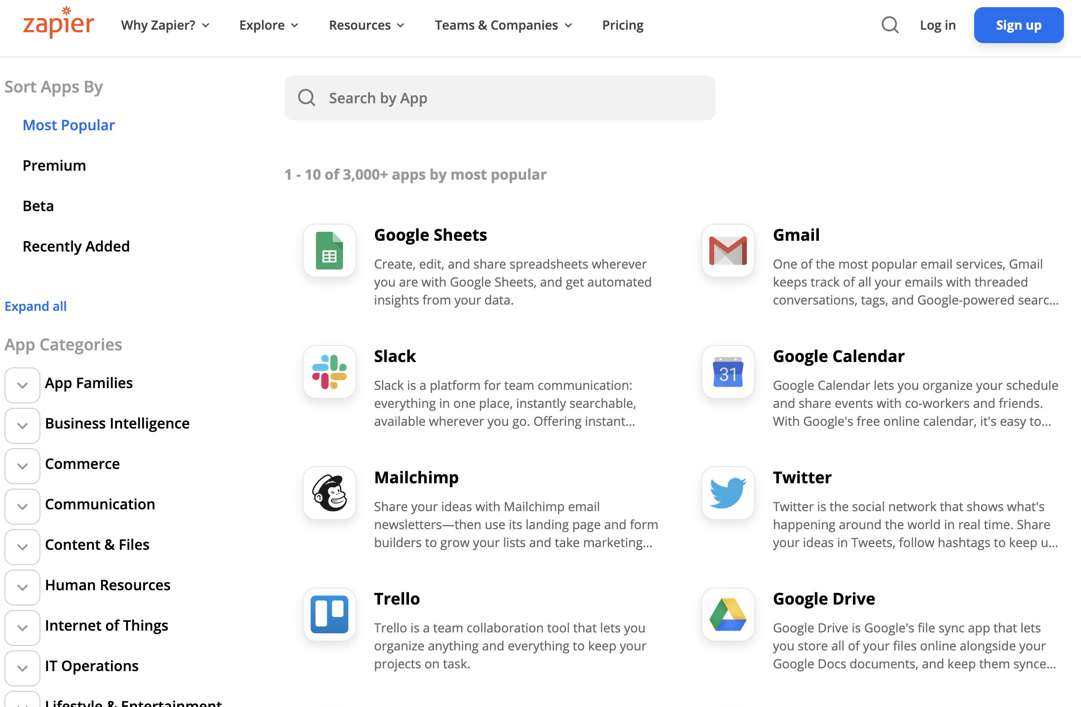Expand the Commerce category chevron
Image resolution: width=1081 pixels, height=707 pixels.
point(22,466)
